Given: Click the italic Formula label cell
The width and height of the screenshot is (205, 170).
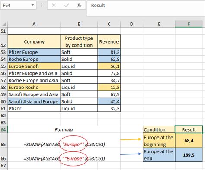Looking at the screenshot, I should [64, 129].
